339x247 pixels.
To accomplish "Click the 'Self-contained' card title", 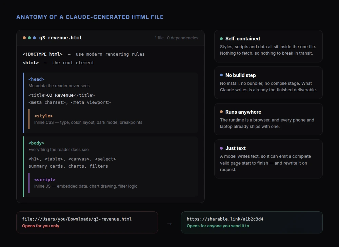I will pyautogui.click(x=243, y=39).
